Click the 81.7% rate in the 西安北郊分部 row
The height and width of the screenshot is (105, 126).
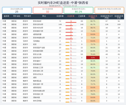coord(93,24)
